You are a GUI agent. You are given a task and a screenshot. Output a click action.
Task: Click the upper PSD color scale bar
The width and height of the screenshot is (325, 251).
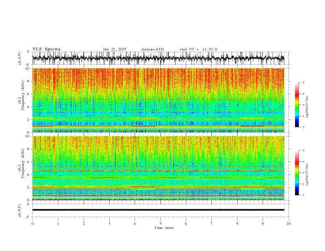coord(297,105)
